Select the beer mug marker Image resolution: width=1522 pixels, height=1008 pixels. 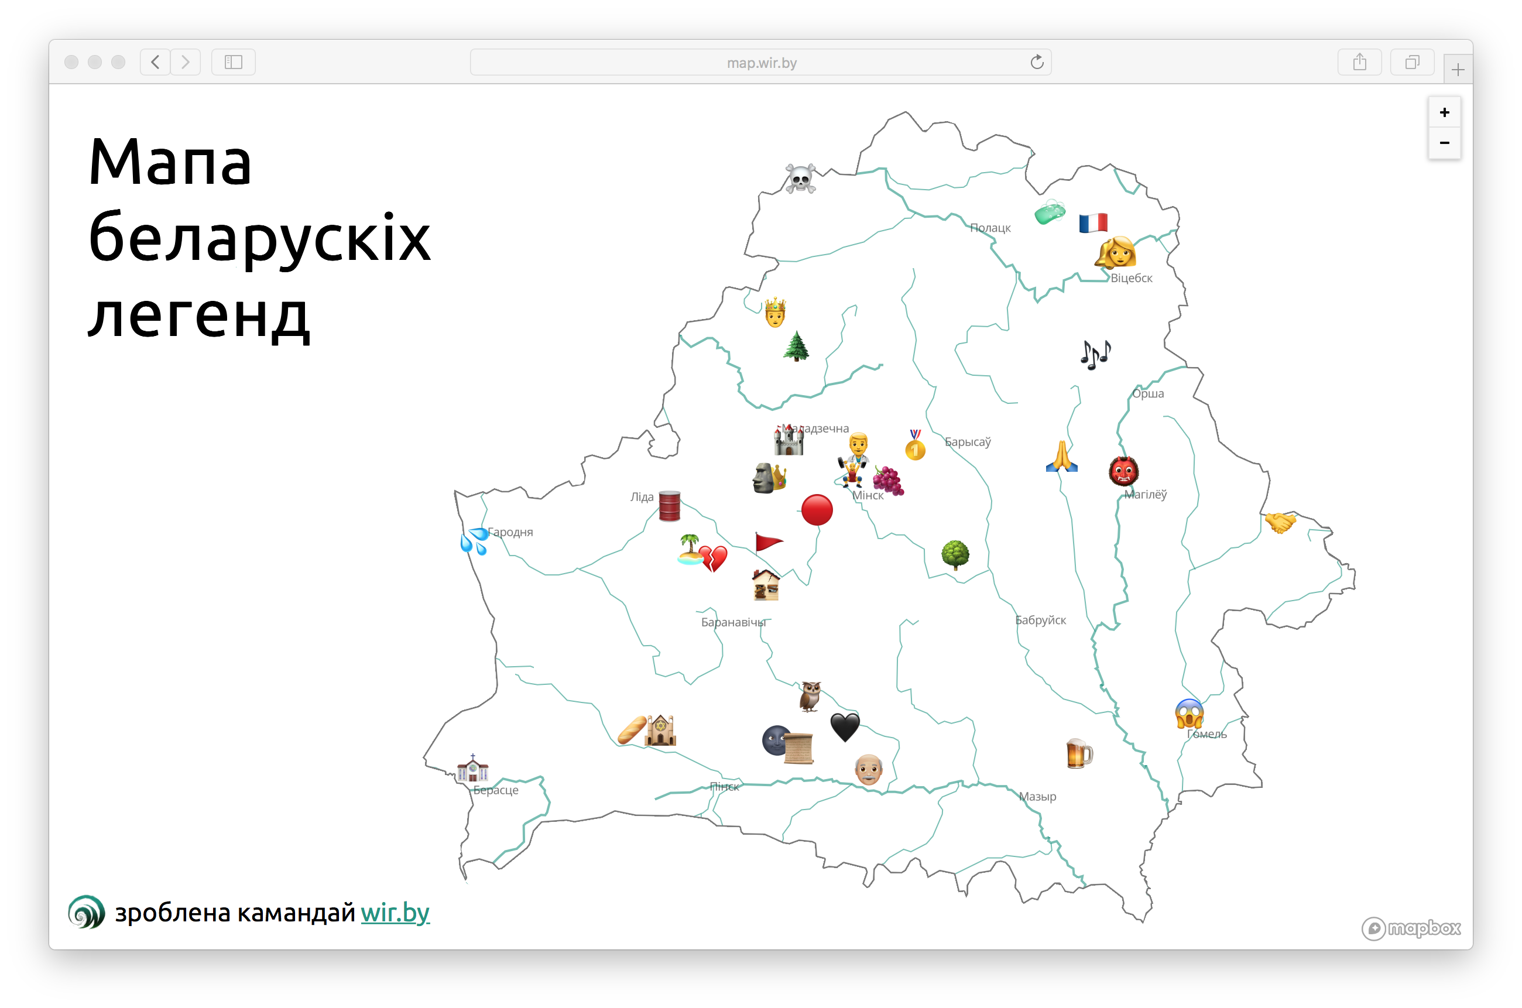tap(1078, 753)
